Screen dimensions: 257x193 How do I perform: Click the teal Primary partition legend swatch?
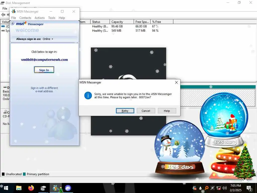click(x=24, y=174)
